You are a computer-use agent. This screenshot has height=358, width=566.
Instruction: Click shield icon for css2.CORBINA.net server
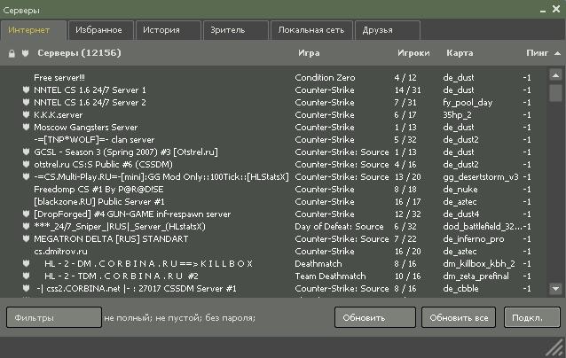tap(26, 288)
